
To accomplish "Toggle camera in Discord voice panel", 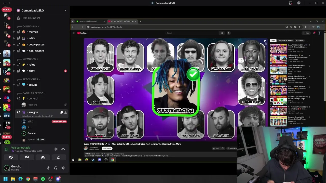I will coord(11,157).
